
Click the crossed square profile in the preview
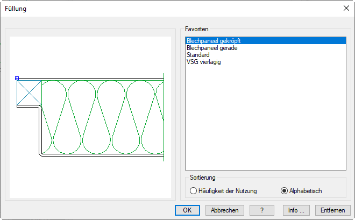(29, 93)
